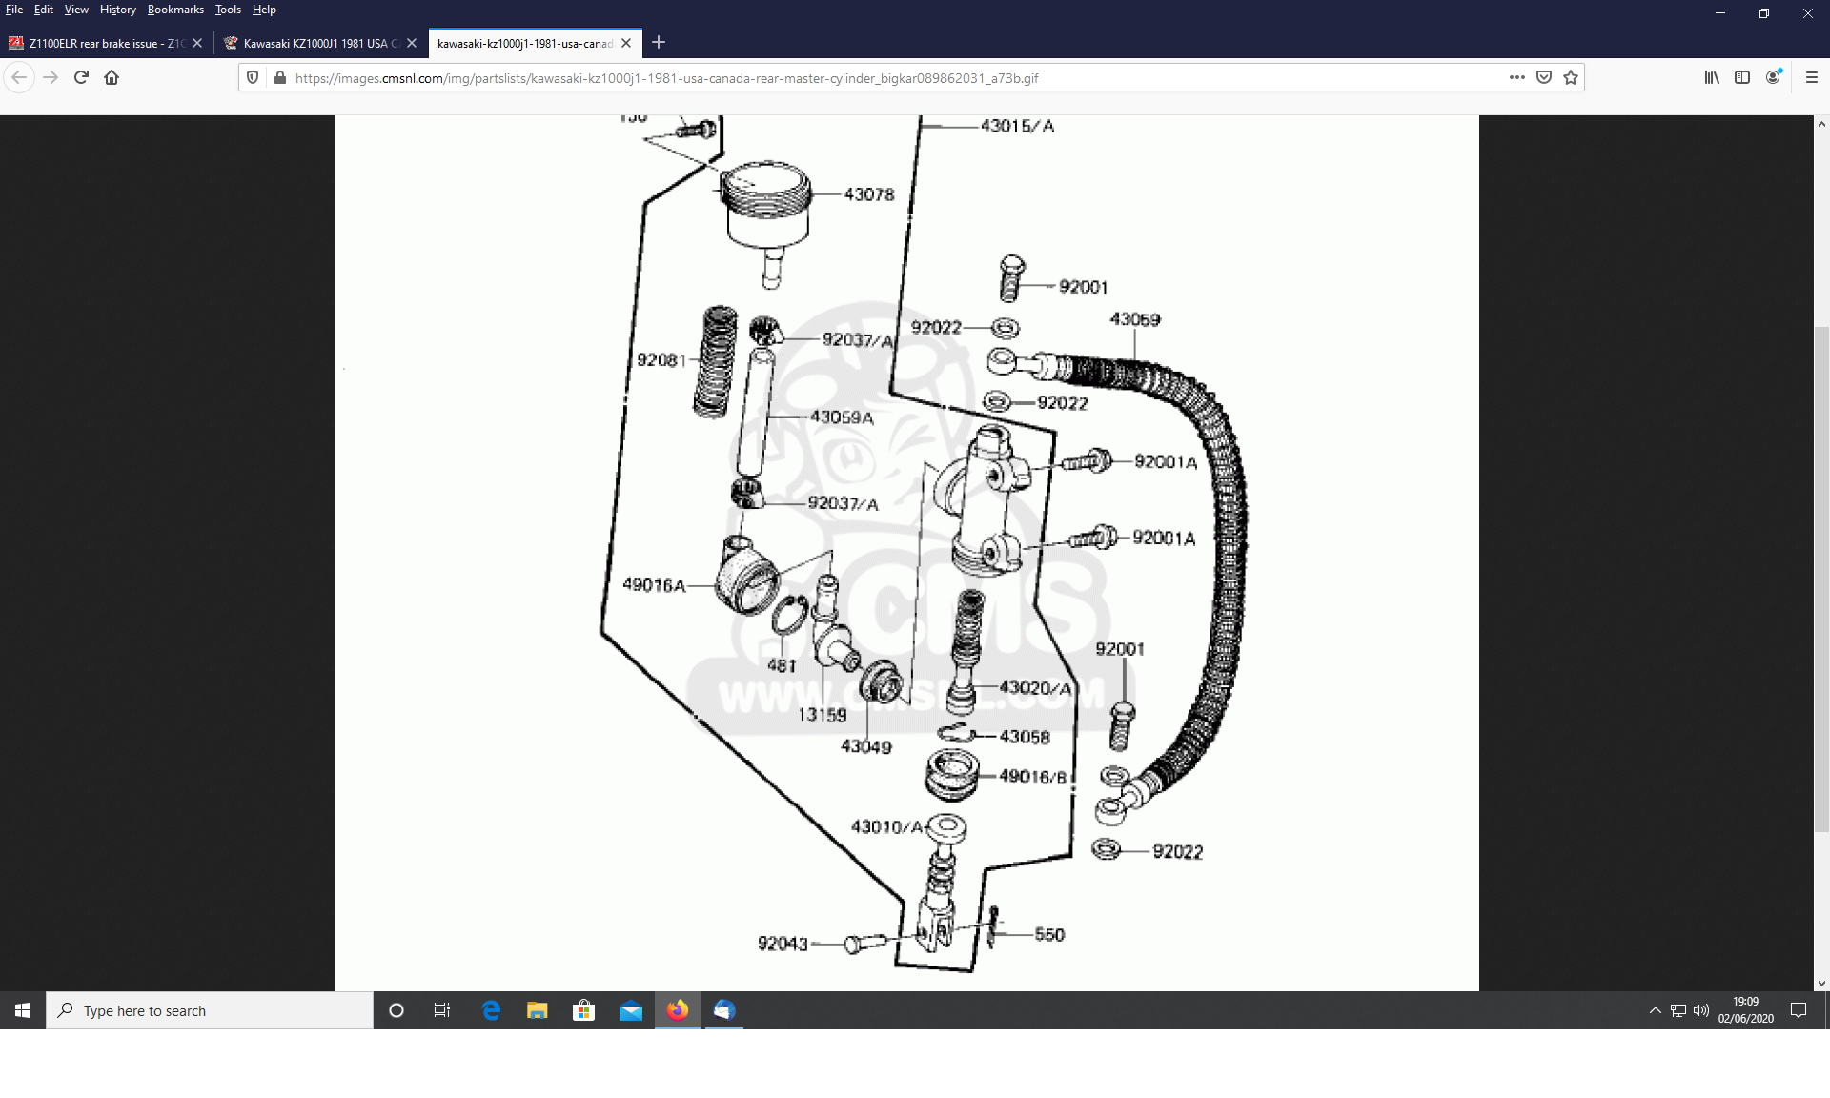Open a new tab
Screen dimensions: 1830x1098
[x=659, y=42]
